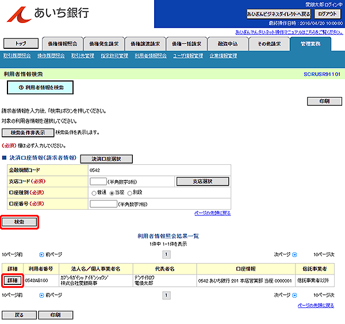Image resolution: width=345 pixels, height=324 pixels.
Task: Click screen ID SCRUSR91101
Action: [322, 74]
